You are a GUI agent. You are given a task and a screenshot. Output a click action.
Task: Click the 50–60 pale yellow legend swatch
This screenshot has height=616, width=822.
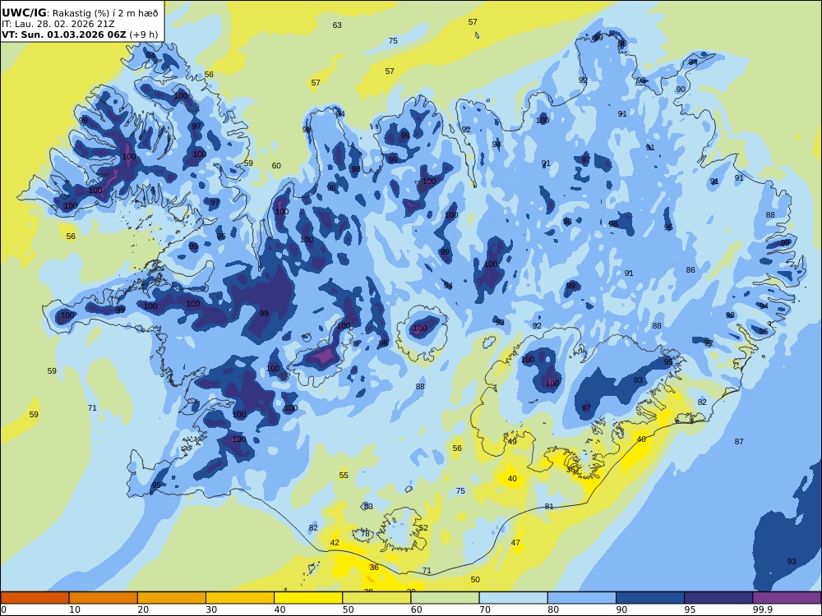376,598
